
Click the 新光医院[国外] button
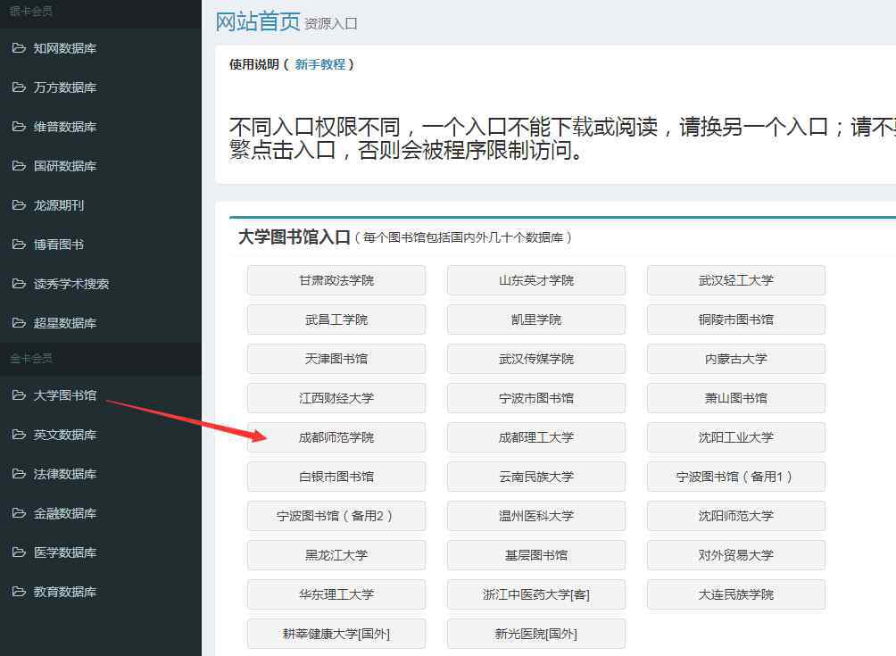536,634
